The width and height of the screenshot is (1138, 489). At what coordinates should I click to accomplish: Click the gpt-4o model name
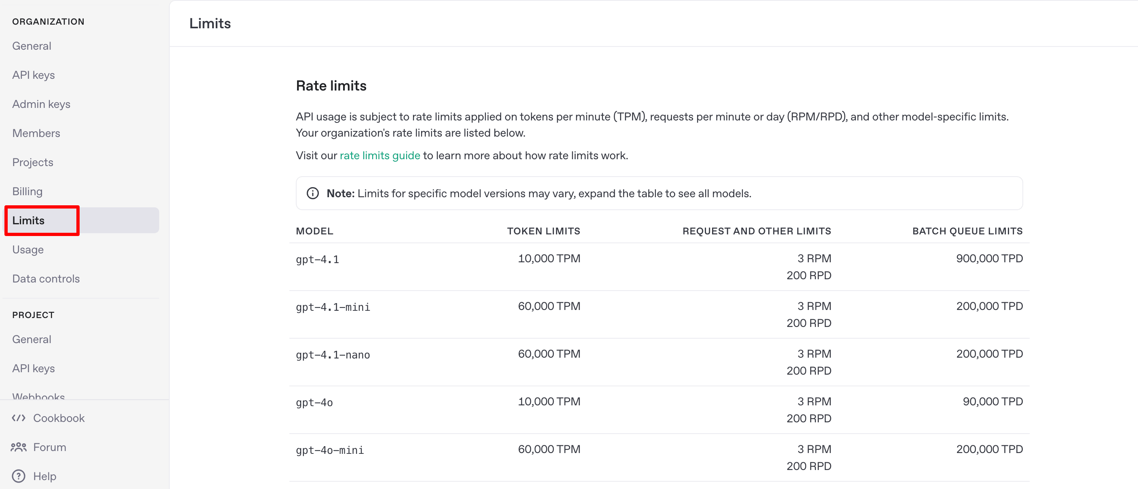(x=314, y=403)
